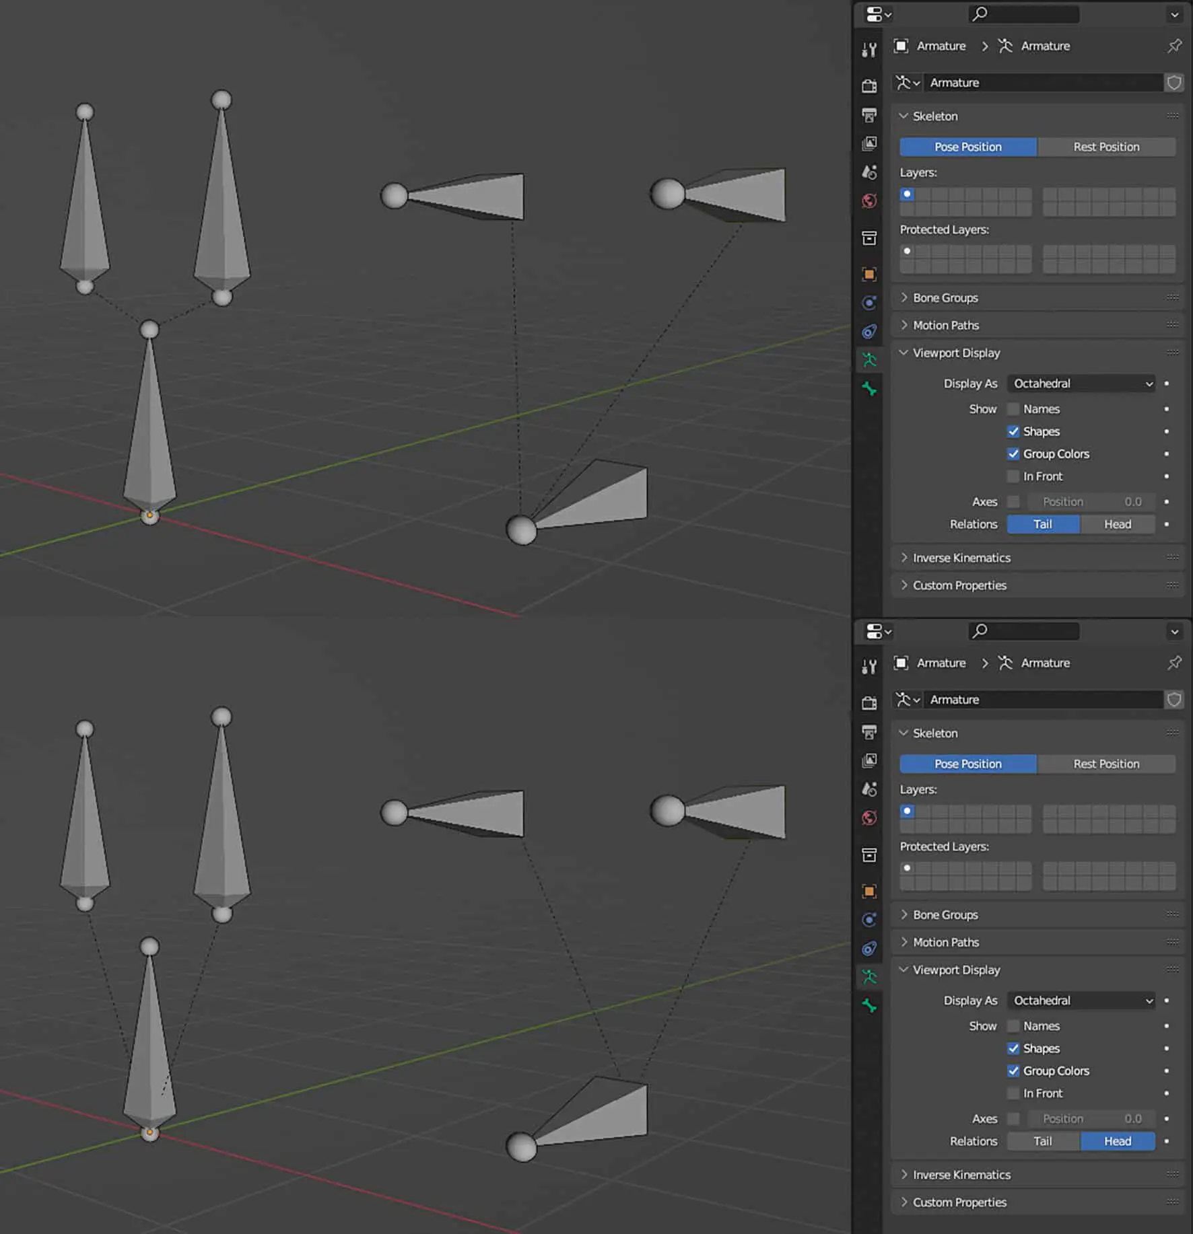The height and width of the screenshot is (1234, 1193).
Task: Set Relations to Head in top panel
Action: 1118,524
